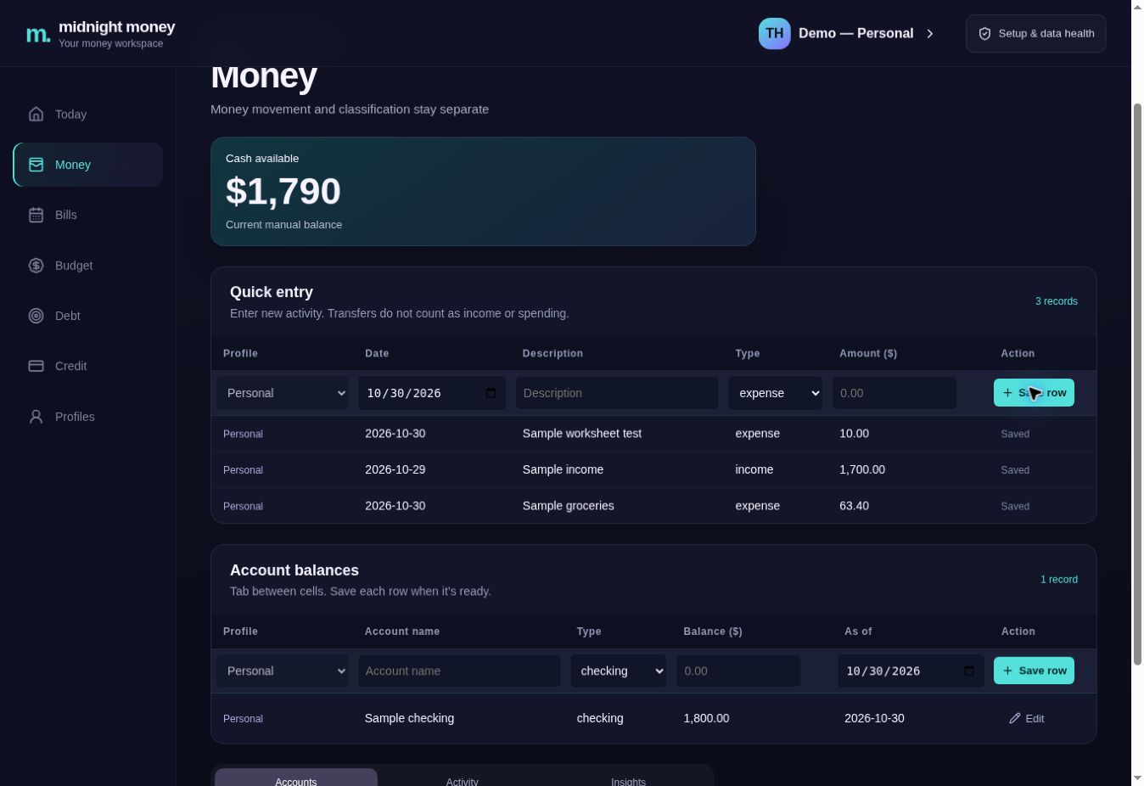Open calendar picker in Quick entry date
The width and height of the screenshot is (1144, 786).
(x=491, y=393)
